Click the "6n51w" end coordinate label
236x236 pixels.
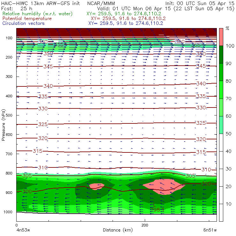[210, 230]
